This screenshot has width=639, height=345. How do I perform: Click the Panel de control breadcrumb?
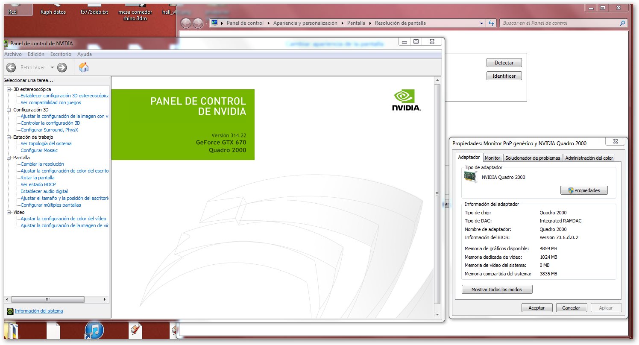tap(245, 23)
